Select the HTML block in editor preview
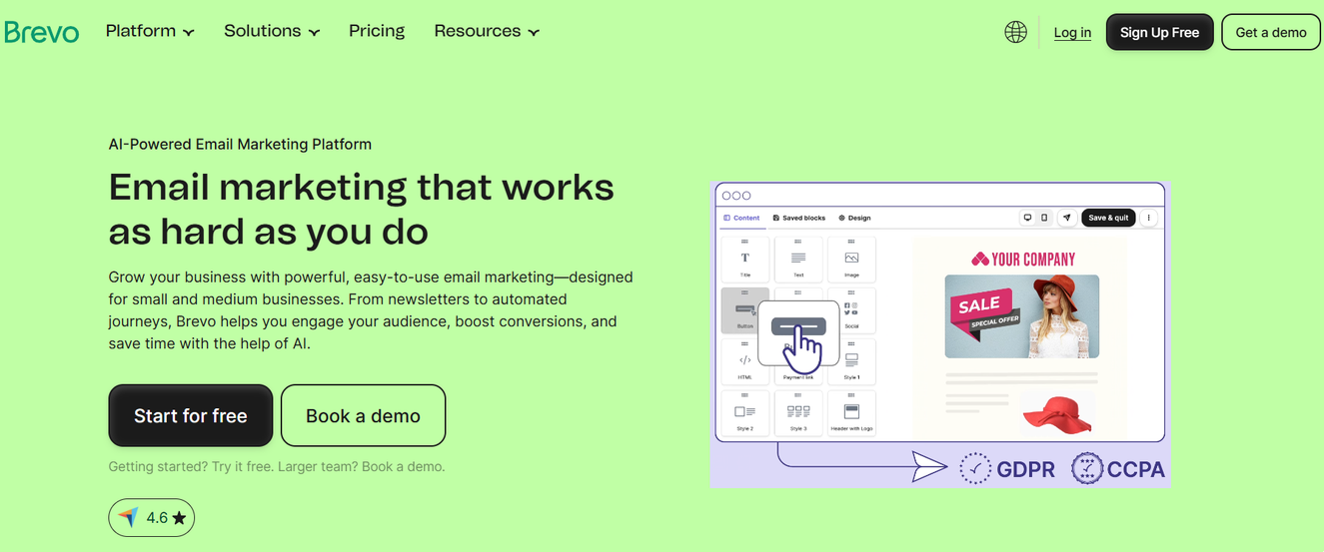The height and width of the screenshot is (552, 1324). pos(744,362)
